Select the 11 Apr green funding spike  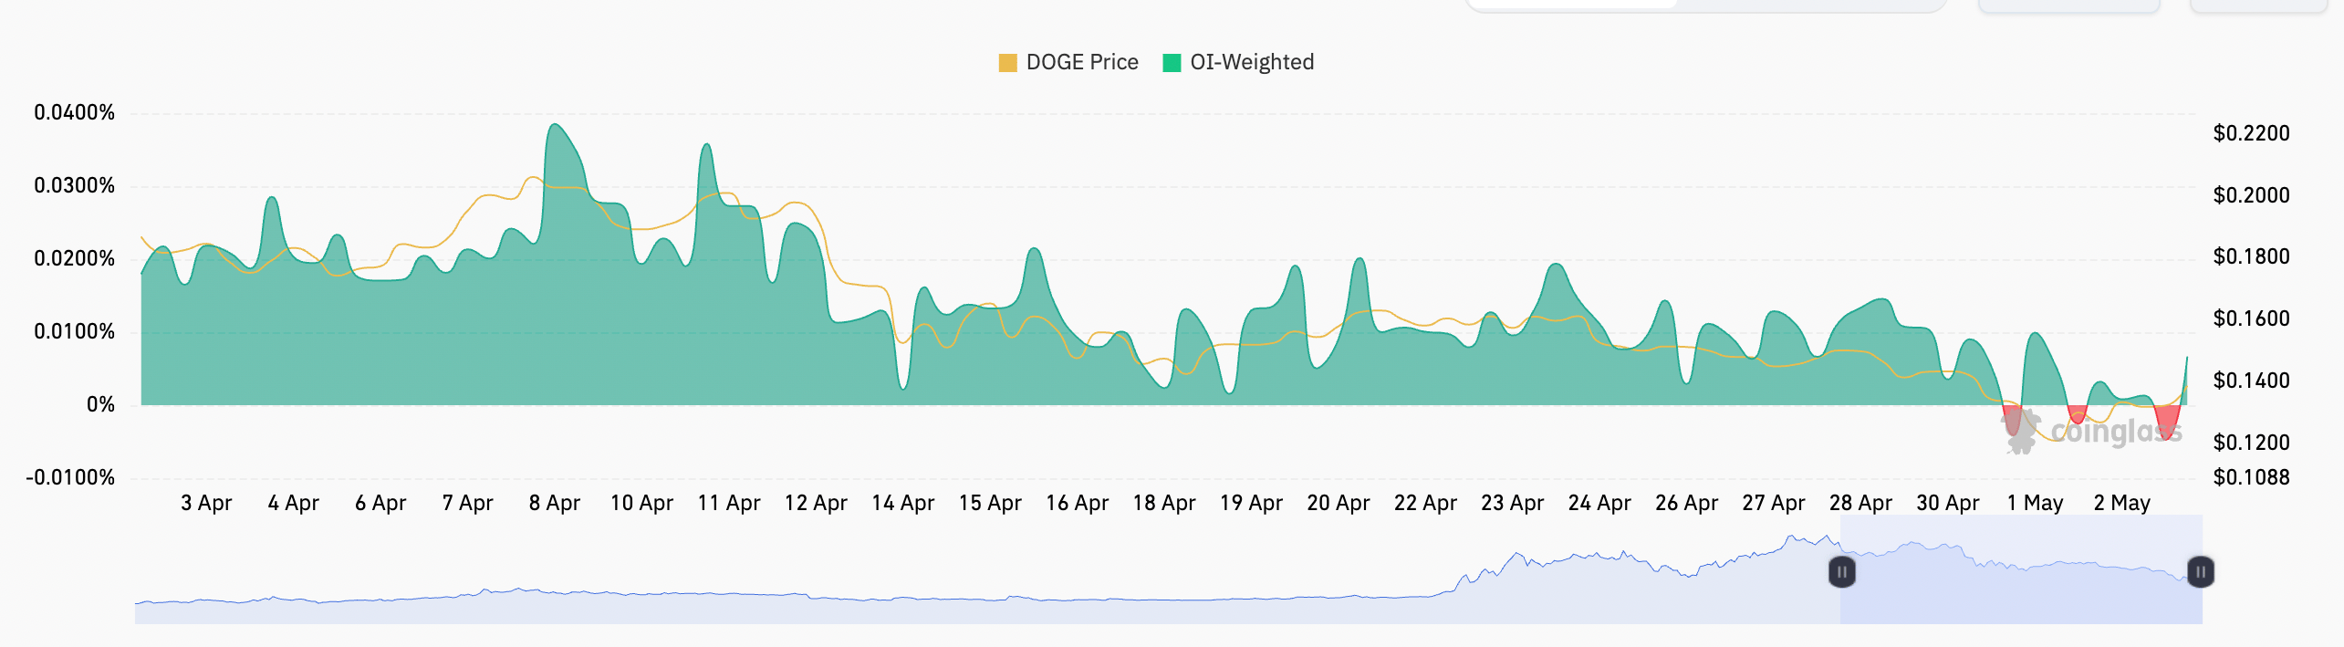point(707,146)
